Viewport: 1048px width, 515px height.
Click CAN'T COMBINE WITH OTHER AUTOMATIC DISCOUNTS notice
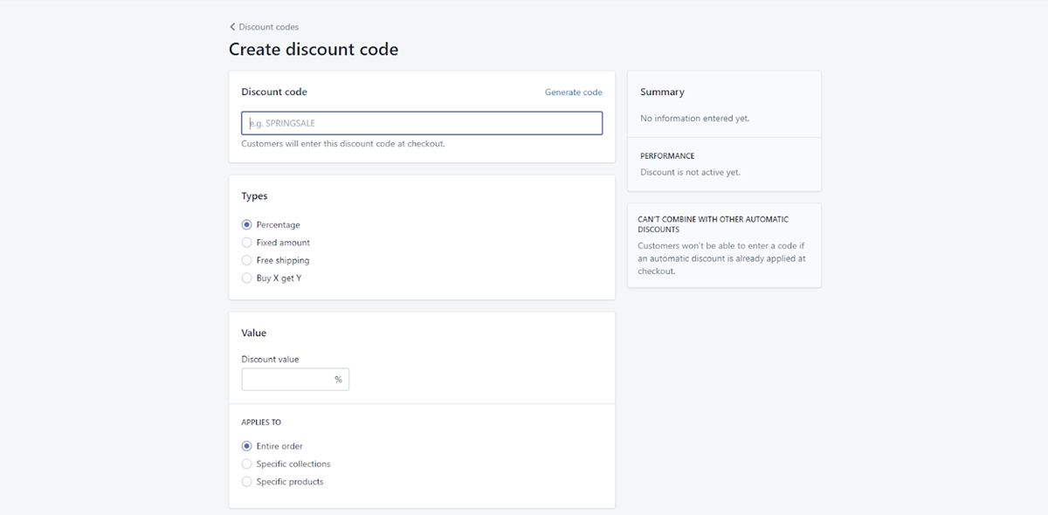[x=713, y=224]
